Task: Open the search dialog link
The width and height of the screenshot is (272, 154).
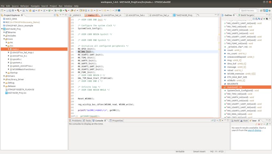Action: [254, 130]
